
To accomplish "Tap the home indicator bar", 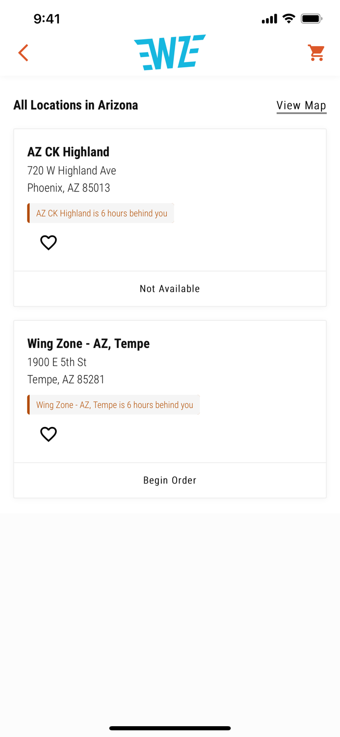I will point(170,728).
